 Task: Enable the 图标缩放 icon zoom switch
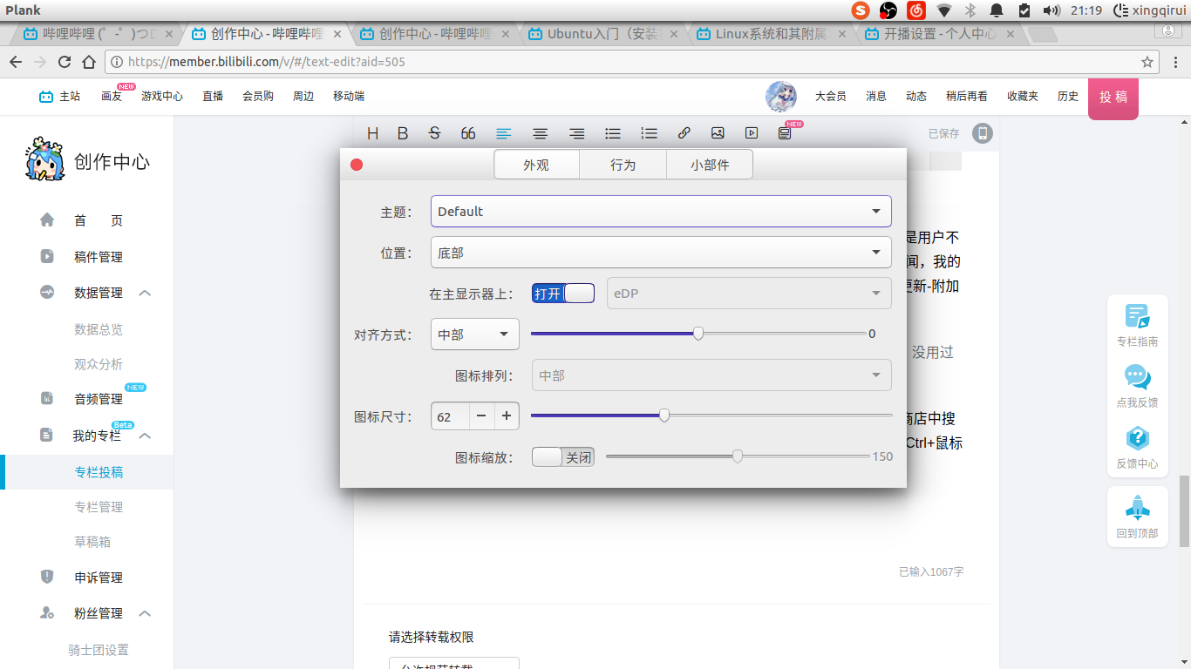pyautogui.click(x=563, y=456)
